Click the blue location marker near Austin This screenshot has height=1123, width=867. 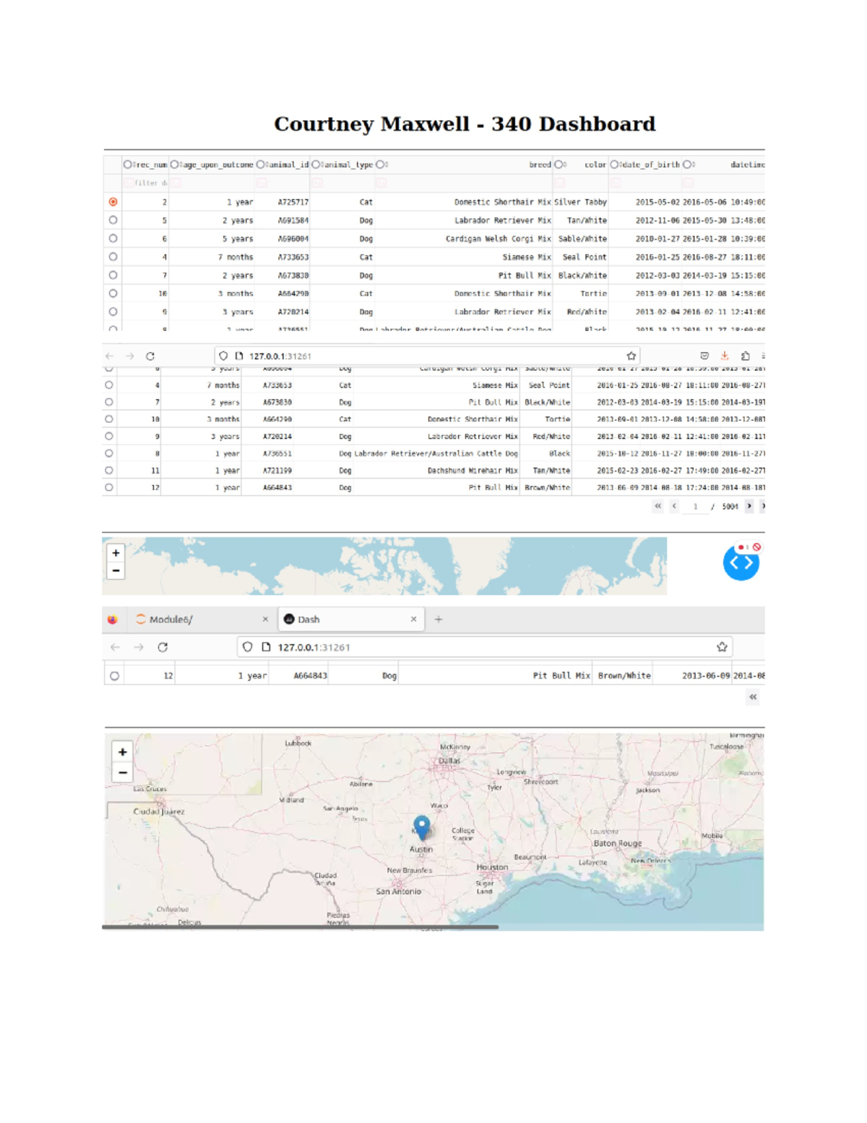422,826
